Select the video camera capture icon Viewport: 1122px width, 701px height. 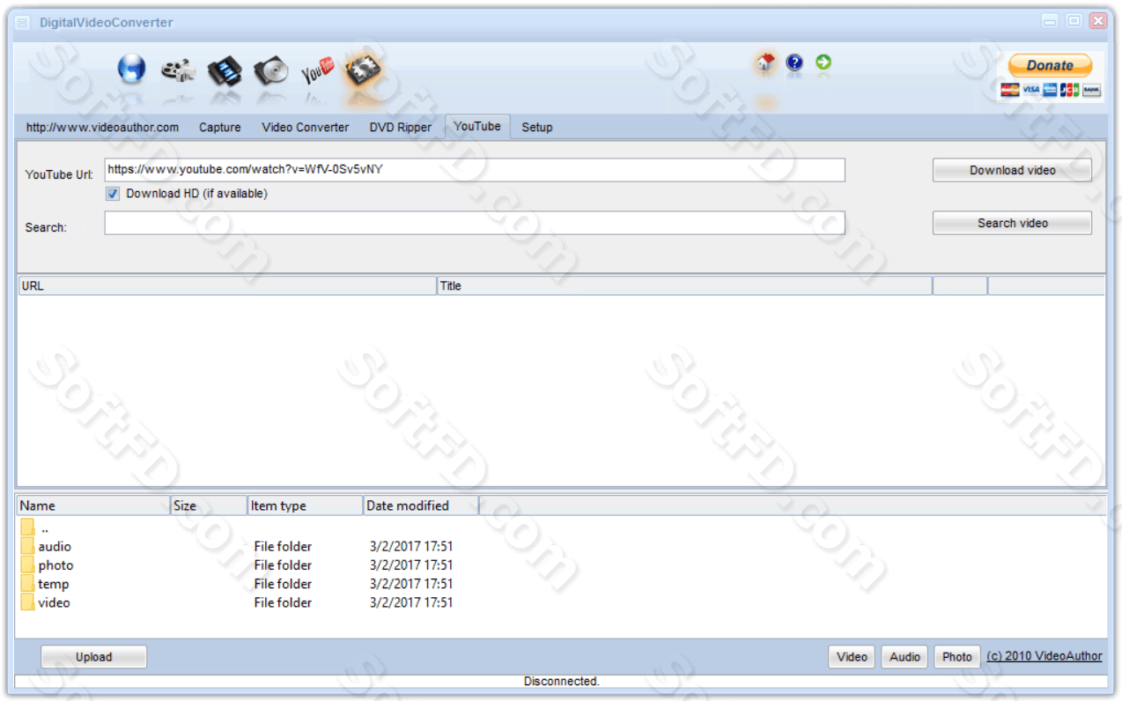tap(178, 70)
